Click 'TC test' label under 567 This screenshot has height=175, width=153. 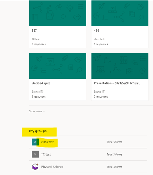pos(36,39)
